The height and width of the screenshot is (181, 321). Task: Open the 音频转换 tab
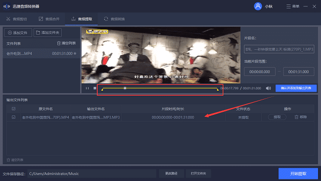pyautogui.click(x=114, y=19)
